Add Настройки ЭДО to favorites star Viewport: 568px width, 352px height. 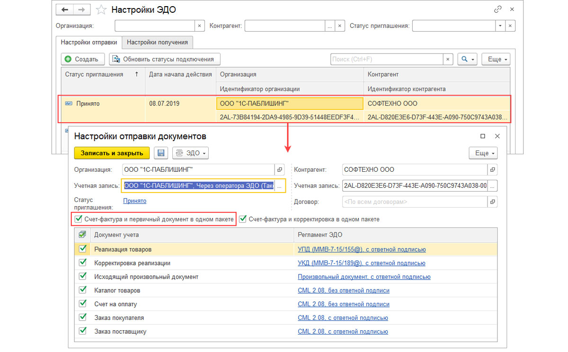coord(100,10)
